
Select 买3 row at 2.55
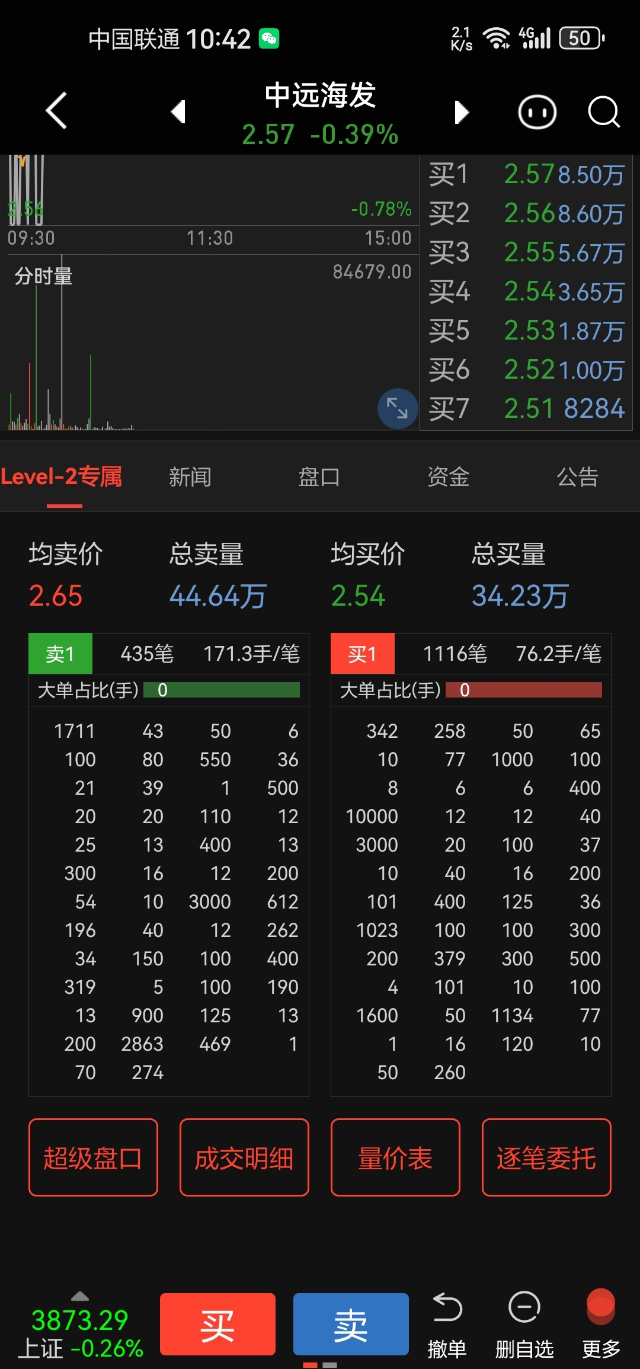click(526, 252)
